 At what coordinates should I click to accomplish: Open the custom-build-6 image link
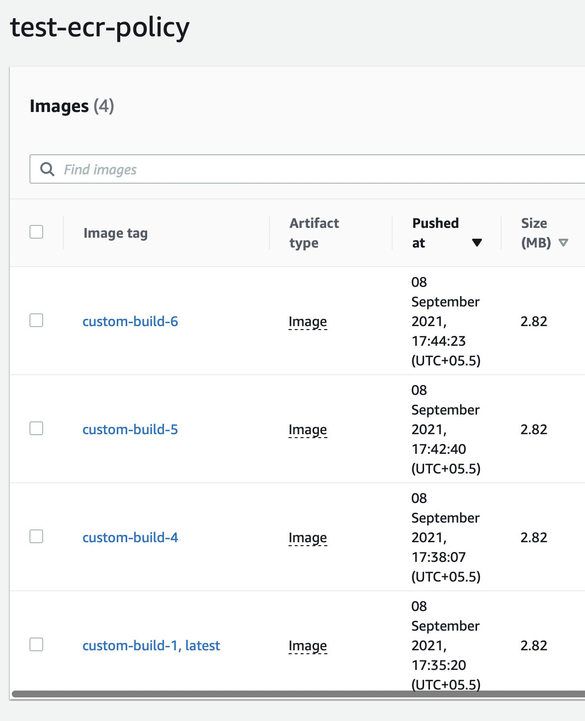click(130, 321)
